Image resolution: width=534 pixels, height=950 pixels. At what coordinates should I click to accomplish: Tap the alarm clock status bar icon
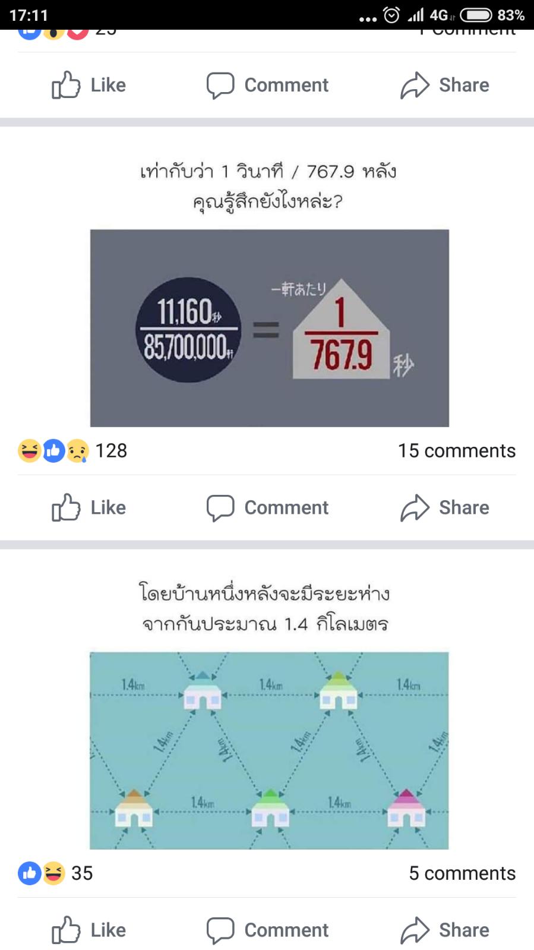[391, 15]
